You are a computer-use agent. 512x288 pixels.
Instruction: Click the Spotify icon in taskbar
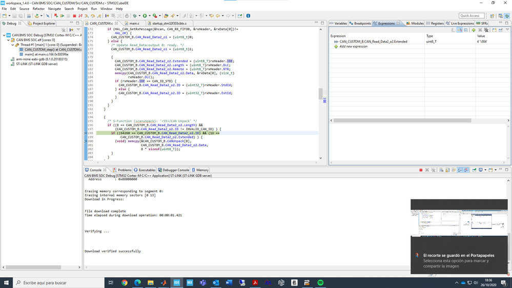[320, 282]
